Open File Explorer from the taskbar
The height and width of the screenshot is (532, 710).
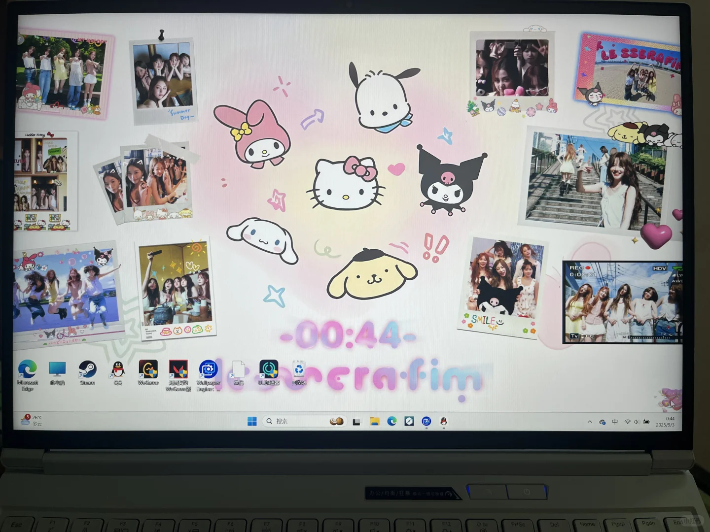coord(375,421)
